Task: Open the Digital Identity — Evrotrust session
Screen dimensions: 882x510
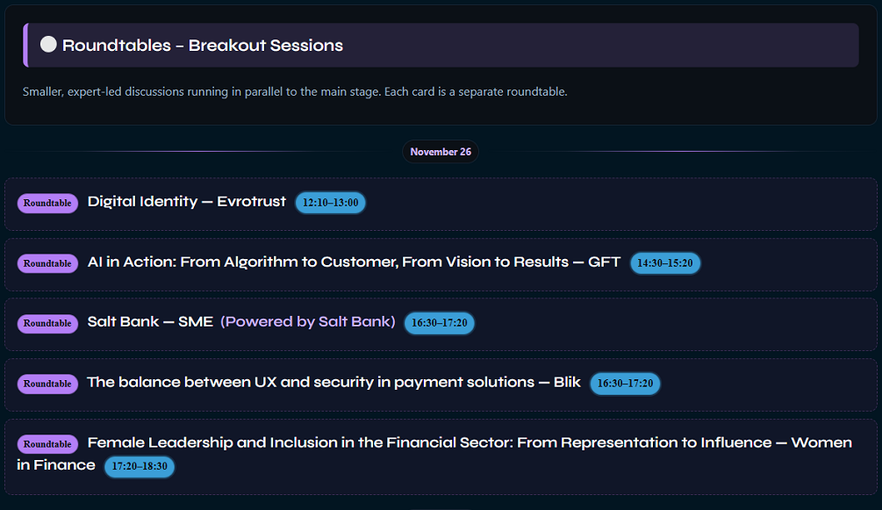Action: tap(187, 202)
